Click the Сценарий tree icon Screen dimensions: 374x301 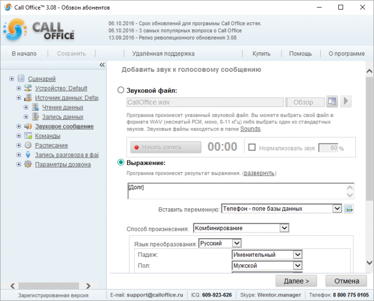(x=21, y=78)
